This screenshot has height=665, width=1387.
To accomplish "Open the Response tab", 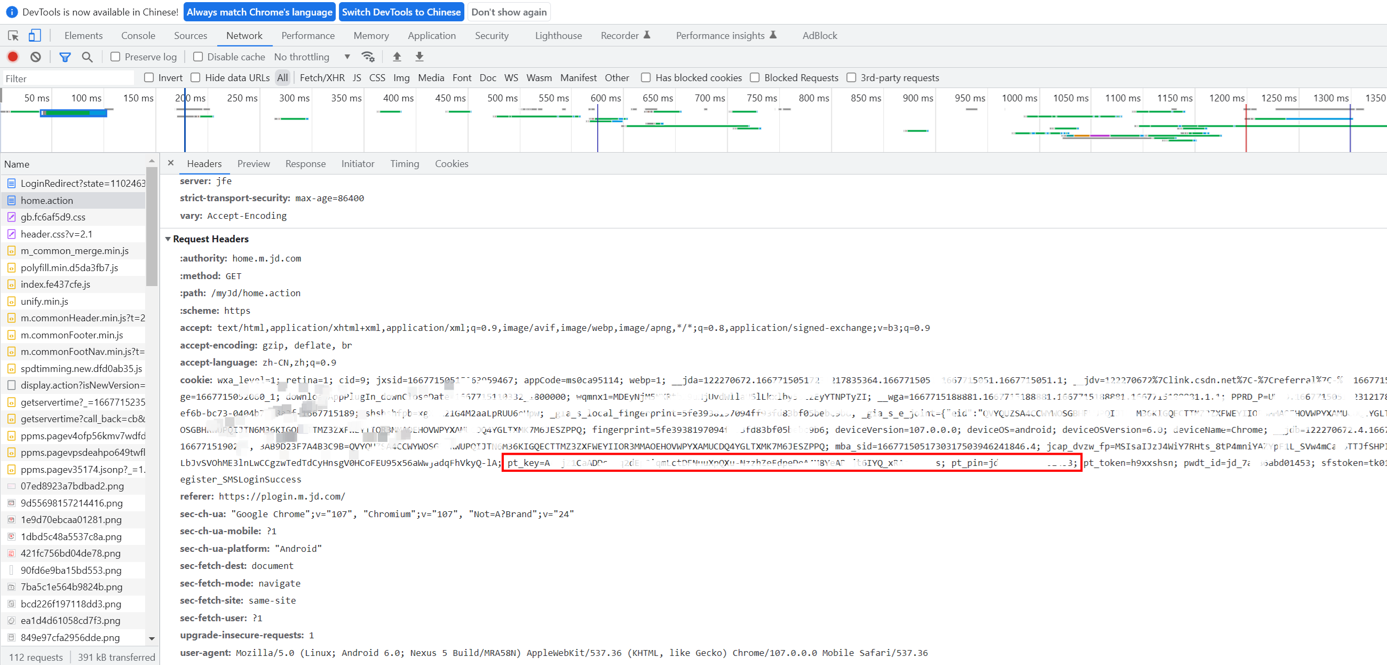I will click(305, 164).
